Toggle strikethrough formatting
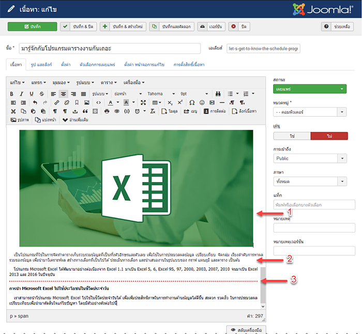 [x=41, y=94]
